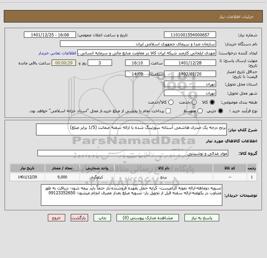
Task: Click the need number field 1101001554000657
Action: [190, 35]
